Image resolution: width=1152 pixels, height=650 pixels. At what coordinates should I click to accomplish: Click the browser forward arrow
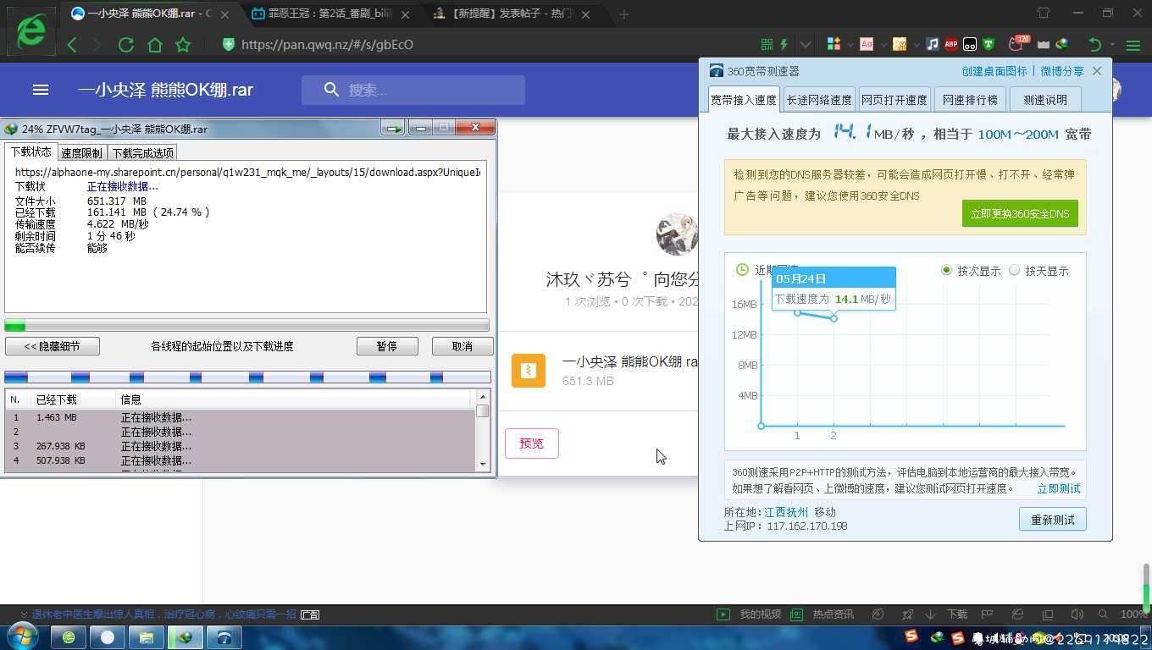[x=97, y=45]
